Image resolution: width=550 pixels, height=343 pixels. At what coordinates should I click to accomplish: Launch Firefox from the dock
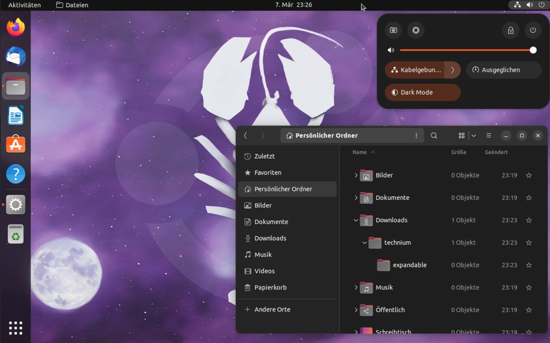[15, 27]
